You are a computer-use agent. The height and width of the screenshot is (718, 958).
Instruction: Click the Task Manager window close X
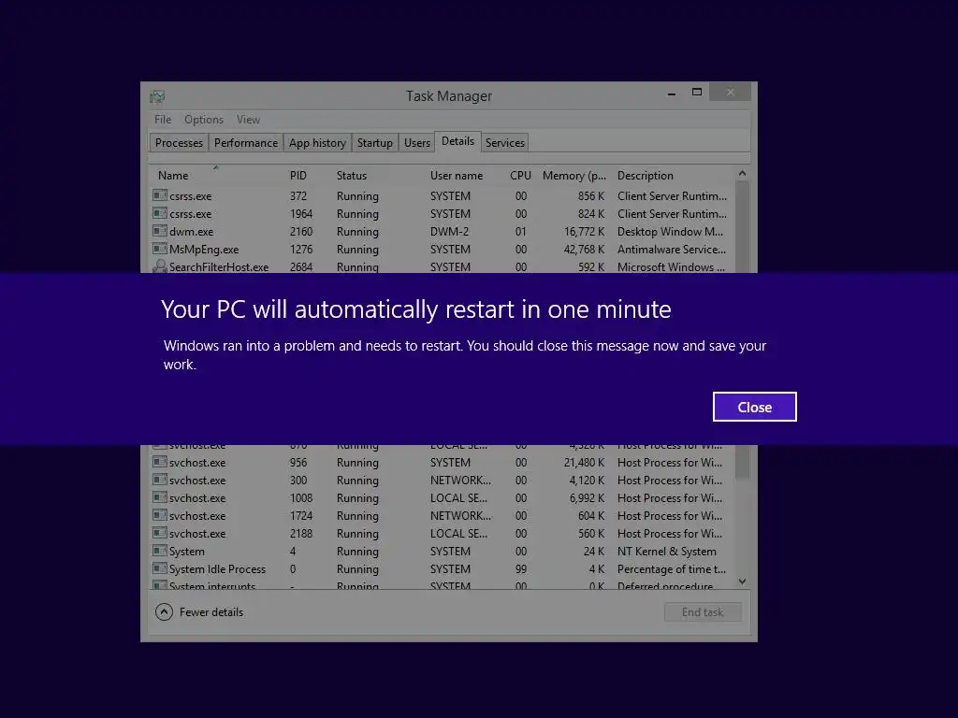(731, 93)
